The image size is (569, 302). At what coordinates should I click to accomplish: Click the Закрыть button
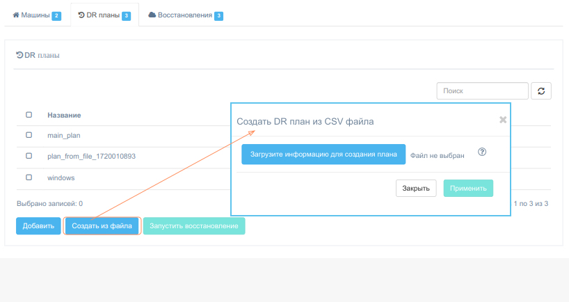tap(416, 189)
